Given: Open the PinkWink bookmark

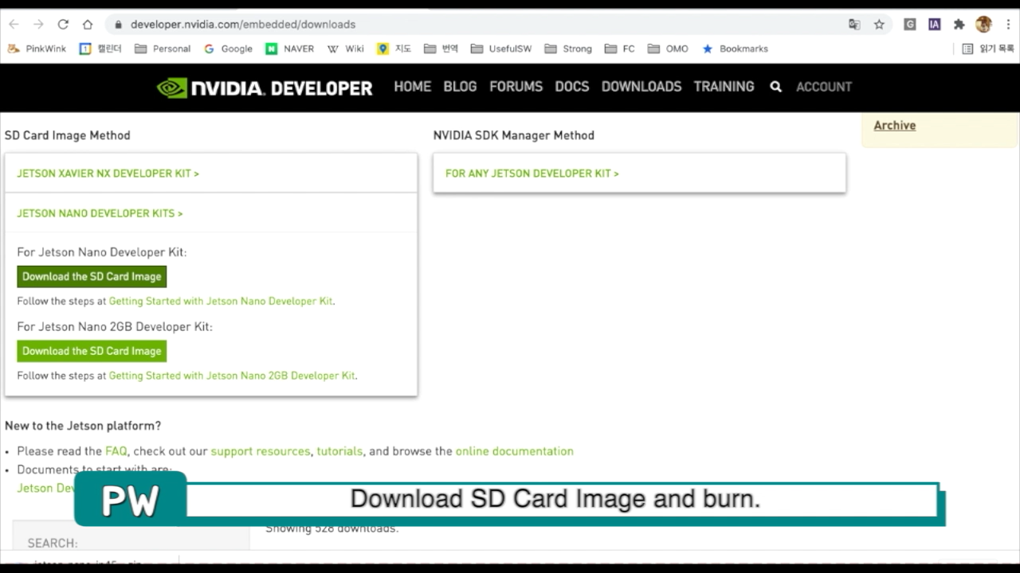Looking at the screenshot, I should pyautogui.click(x=37, y=49).
